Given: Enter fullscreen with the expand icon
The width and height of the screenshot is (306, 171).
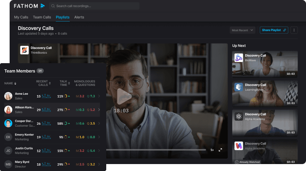Looking at the screenshot, I should point(220,150).
